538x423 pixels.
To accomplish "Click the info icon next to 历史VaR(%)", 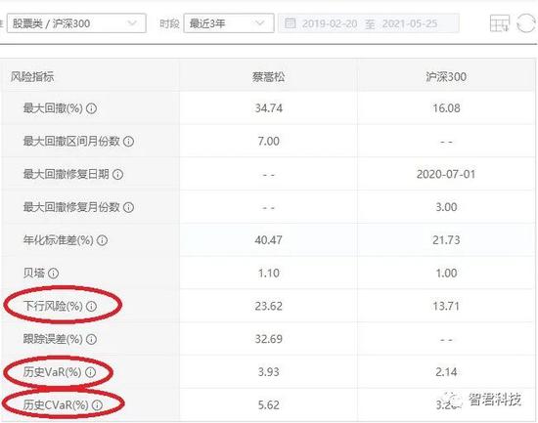I will (90, 372).
